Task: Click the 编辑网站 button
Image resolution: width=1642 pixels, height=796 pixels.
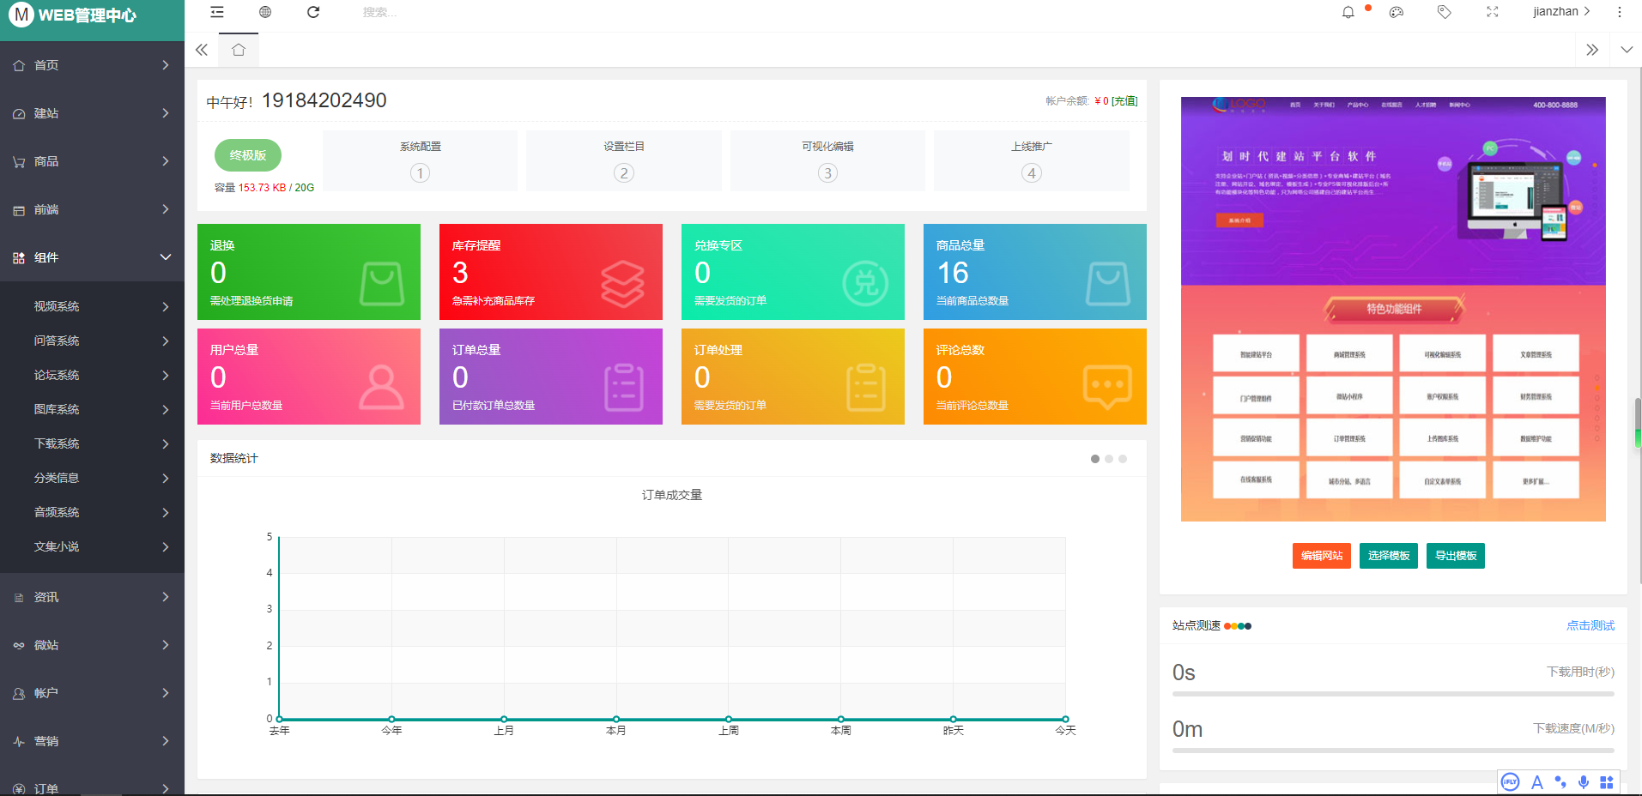Action: tap(1322, 556)
